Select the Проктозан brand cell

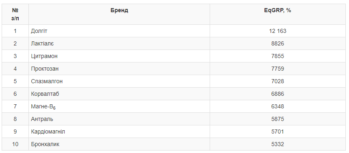pyautogui.click(x=119, y=69)
